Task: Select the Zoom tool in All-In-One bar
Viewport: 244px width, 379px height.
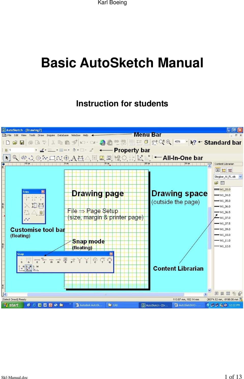Action: click(15, 158)
